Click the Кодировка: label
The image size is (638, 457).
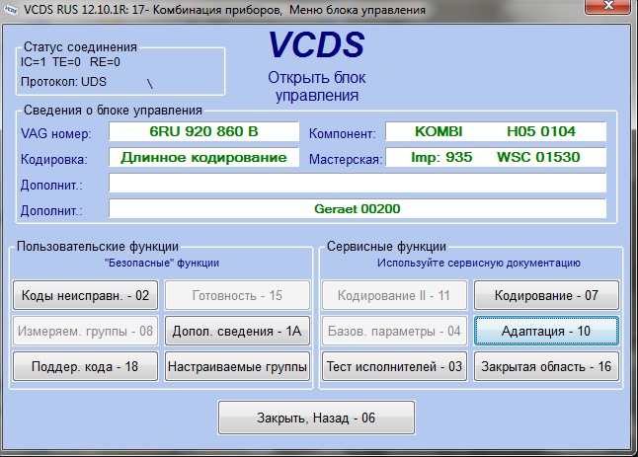click(53, 159)
